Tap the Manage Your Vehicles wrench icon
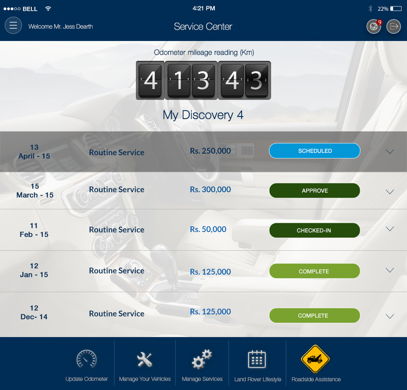 click(x=145, y=360)
